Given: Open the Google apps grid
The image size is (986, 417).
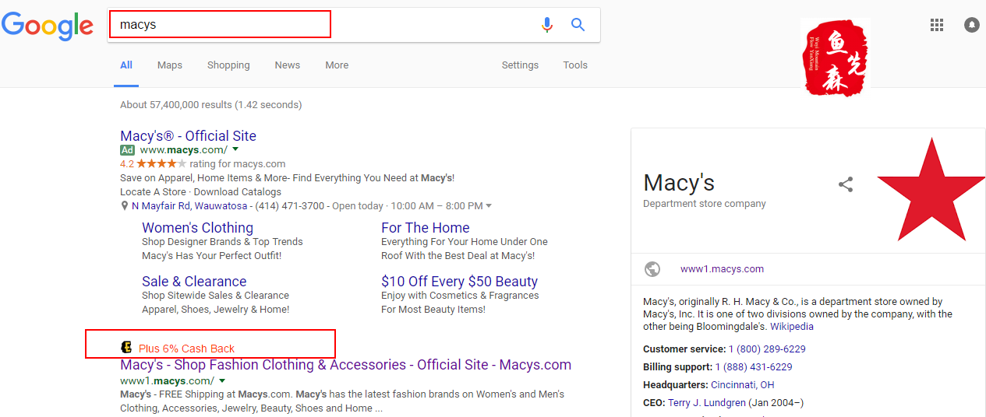Looking at the screenshot, I should (937, 25).
